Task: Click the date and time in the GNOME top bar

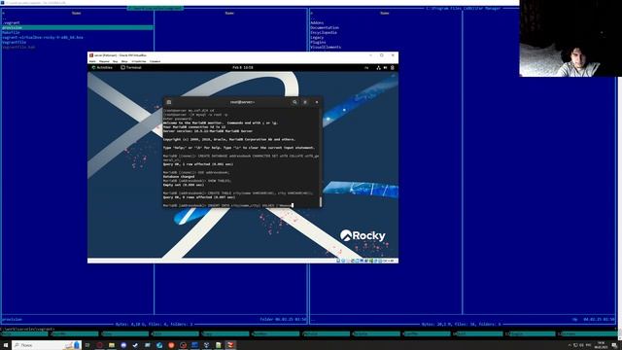Action: pos(243,67)
